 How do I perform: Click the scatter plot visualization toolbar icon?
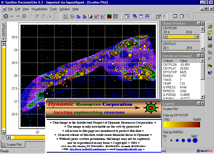click(x=66, y=17)
